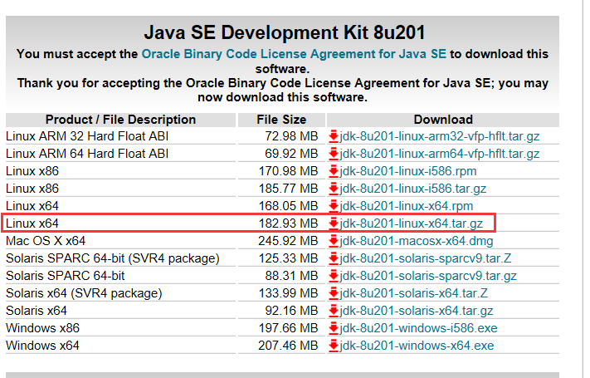
Task: Select the 207.46 MB file size
Action: [x=288, y=346]
